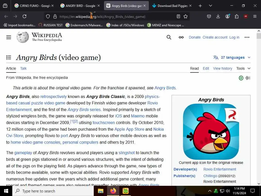Select the Read tab
This screenshot has width=261, height=196.
click(194, 68)
